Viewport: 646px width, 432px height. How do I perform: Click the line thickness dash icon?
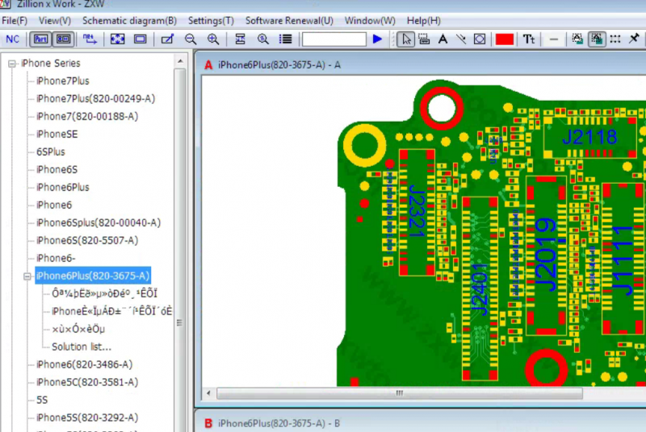(x=554, y=39)
